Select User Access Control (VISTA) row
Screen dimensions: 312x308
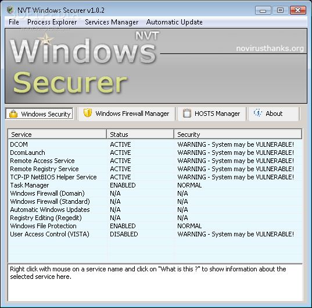tap(155, 234)
